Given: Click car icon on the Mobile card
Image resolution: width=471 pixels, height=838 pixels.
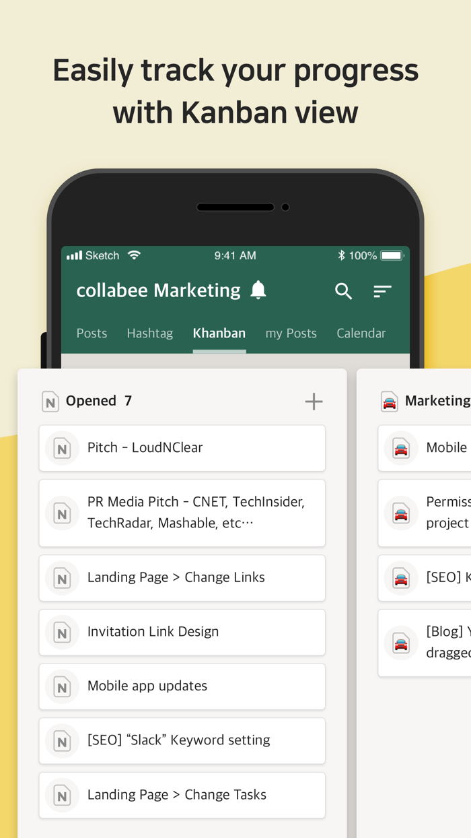Looking at the screenshot, I should coord(401,448).
